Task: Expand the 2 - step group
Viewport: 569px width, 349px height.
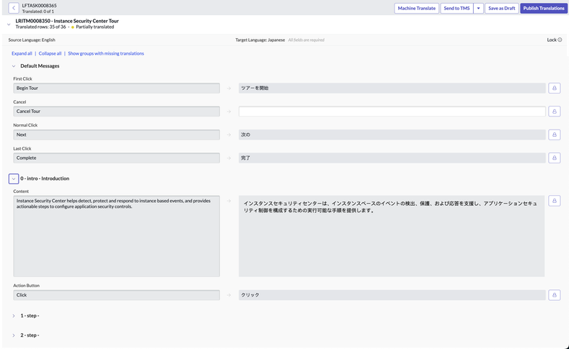Action: pyautogui.click(x=14, y=335)
